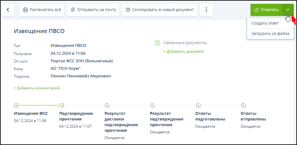Choose Загрузить из файла menu item
Viewport: 297px width, 145px height.
[270, 33]
